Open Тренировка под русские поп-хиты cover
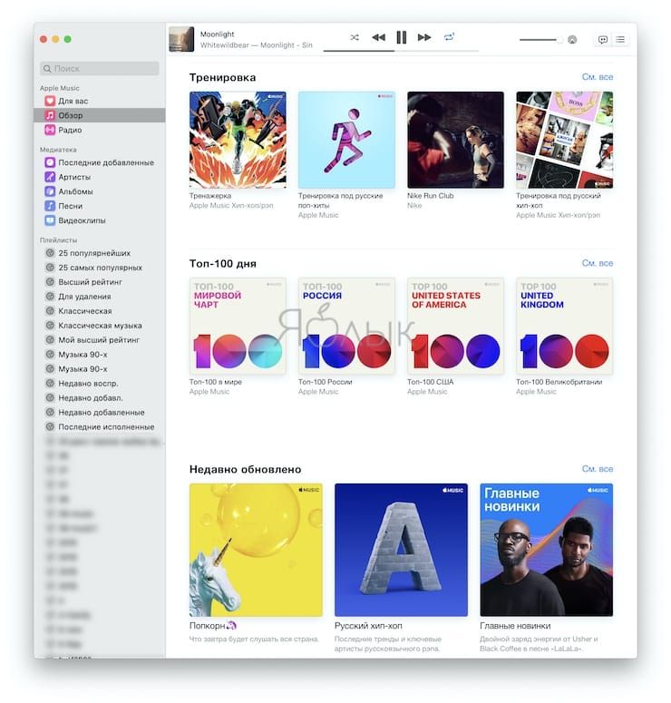The image size is (671, 703). 346,140
